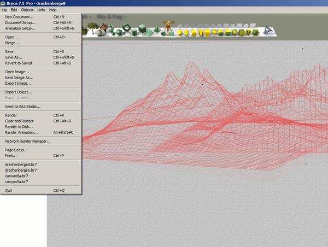Click the orange figure icon
328x247 pixels.
pos(168,25)
